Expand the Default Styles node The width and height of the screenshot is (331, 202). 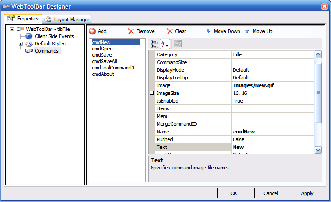(x=20, y=44)
